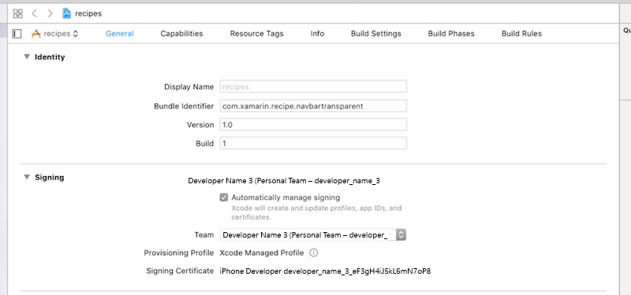This screenshot has height=295, width=631.
Task: Open the Build Rules tab
Action: tap(521, 34)
